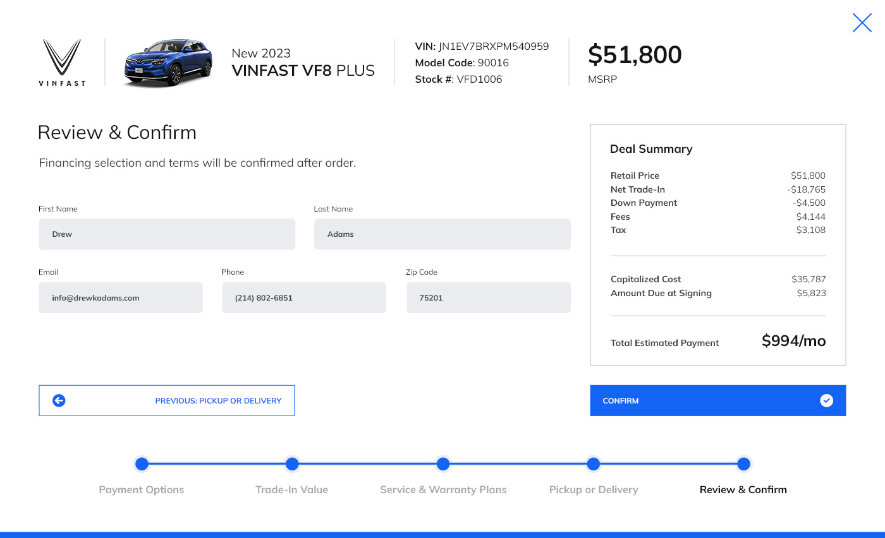Screen dimensions: 885x538
Task: Click the $994/mo total estimated payment
Action: click(x=794, y=341)
